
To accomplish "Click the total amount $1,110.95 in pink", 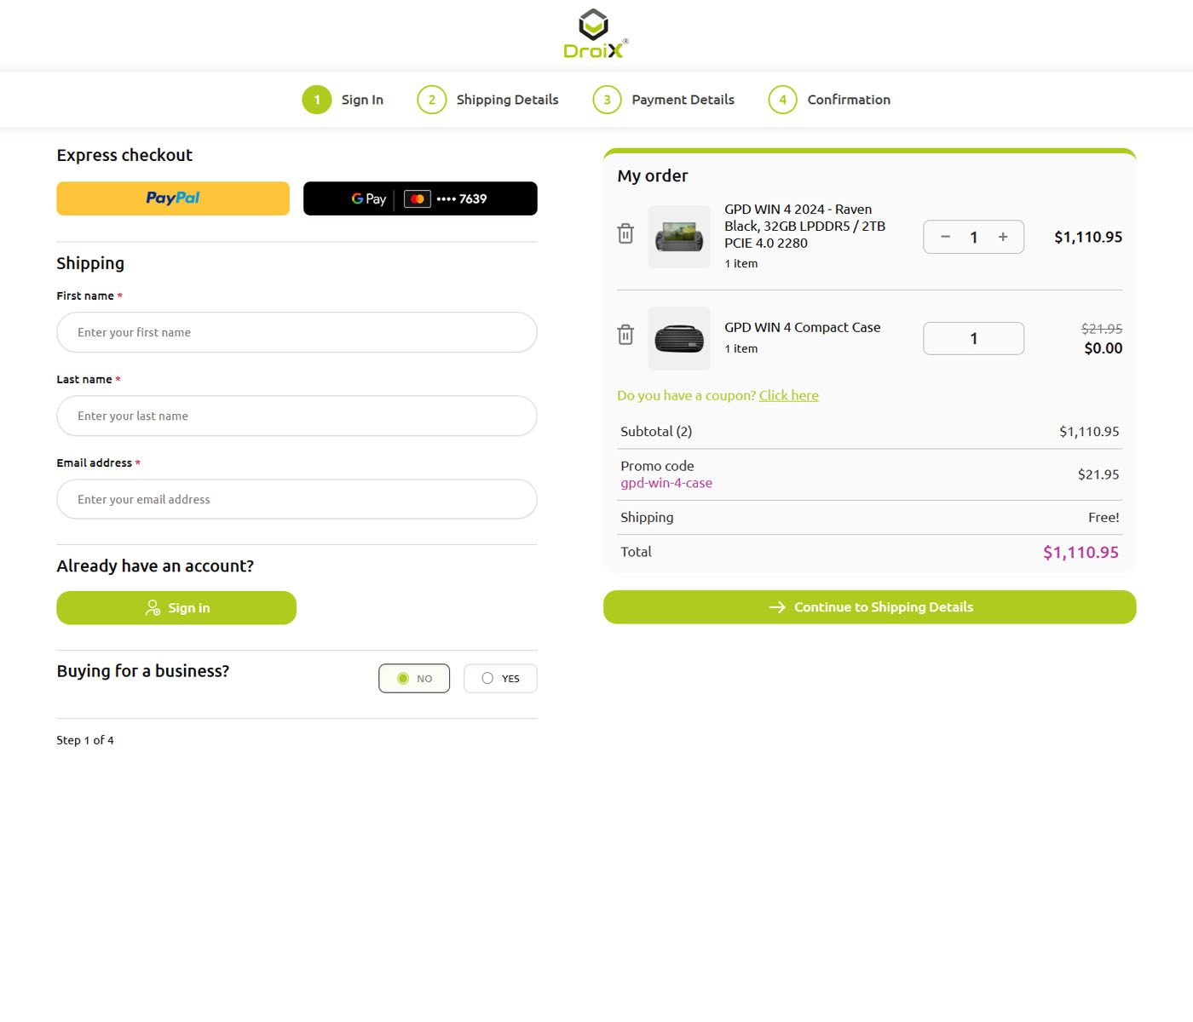I will click(x=1081, y=552).
